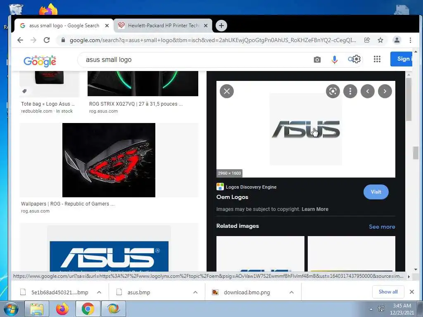Open a new tab with plus button
Image resolution: width=423 pixels, height=317 pixels.
(221, 26)
